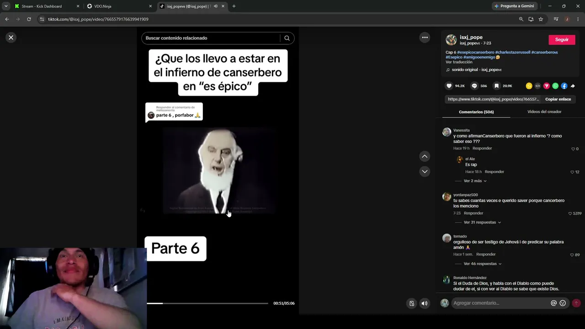
Task: Click Pregunta a Gemini button
Action: (x=514, y=6)
